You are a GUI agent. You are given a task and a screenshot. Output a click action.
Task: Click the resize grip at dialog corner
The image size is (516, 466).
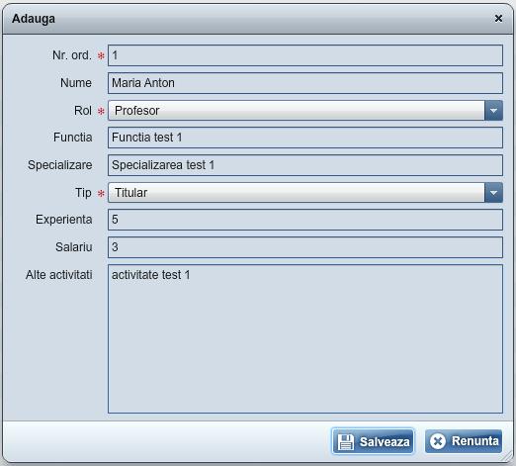pos(507,457)
